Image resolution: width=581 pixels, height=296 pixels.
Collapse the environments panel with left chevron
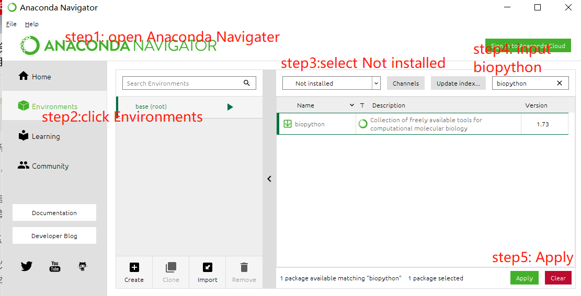coord(269,179)
